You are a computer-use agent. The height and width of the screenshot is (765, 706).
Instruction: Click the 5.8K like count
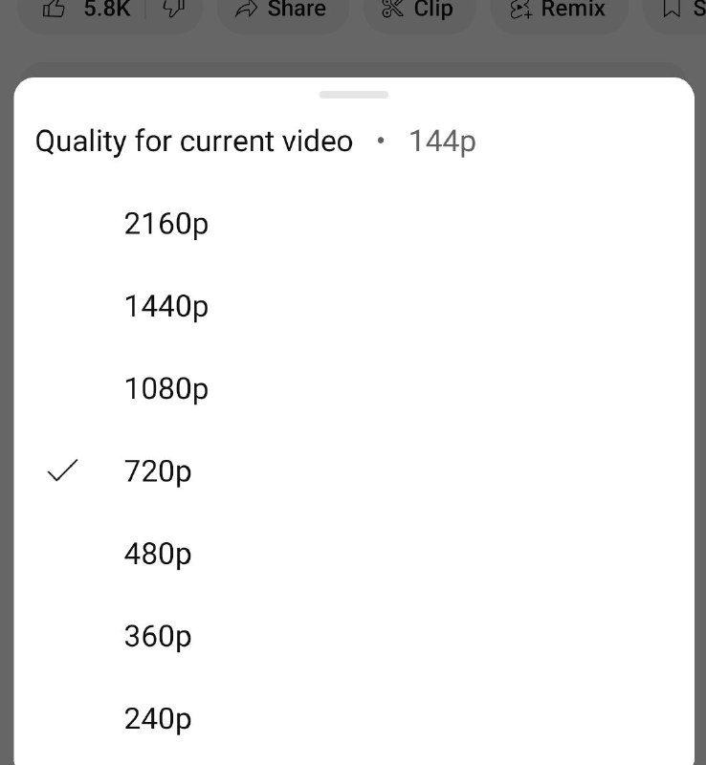[106, 9]
